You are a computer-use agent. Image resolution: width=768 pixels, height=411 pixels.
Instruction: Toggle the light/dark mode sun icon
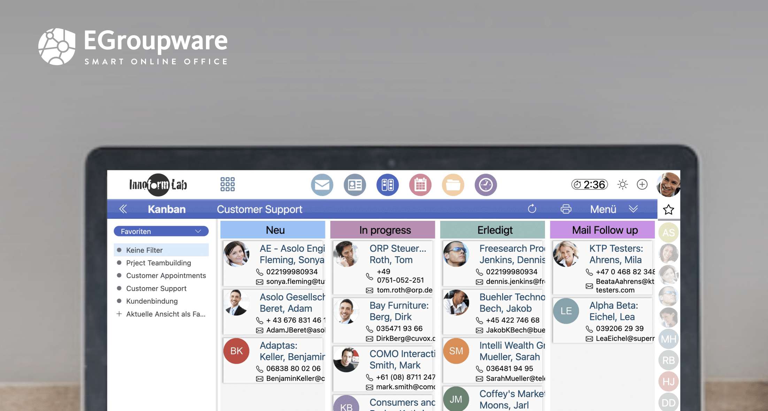click(x=622, y=184)
